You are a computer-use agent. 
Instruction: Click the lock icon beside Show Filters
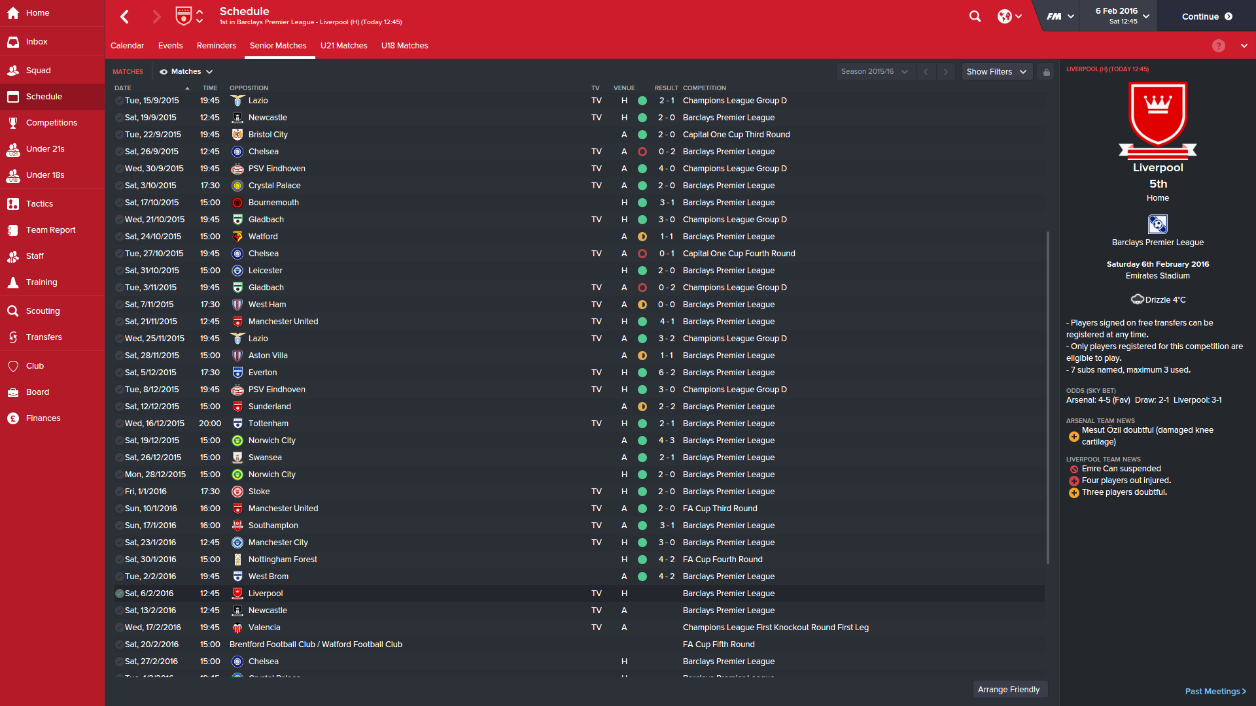tap(1047, 72)
